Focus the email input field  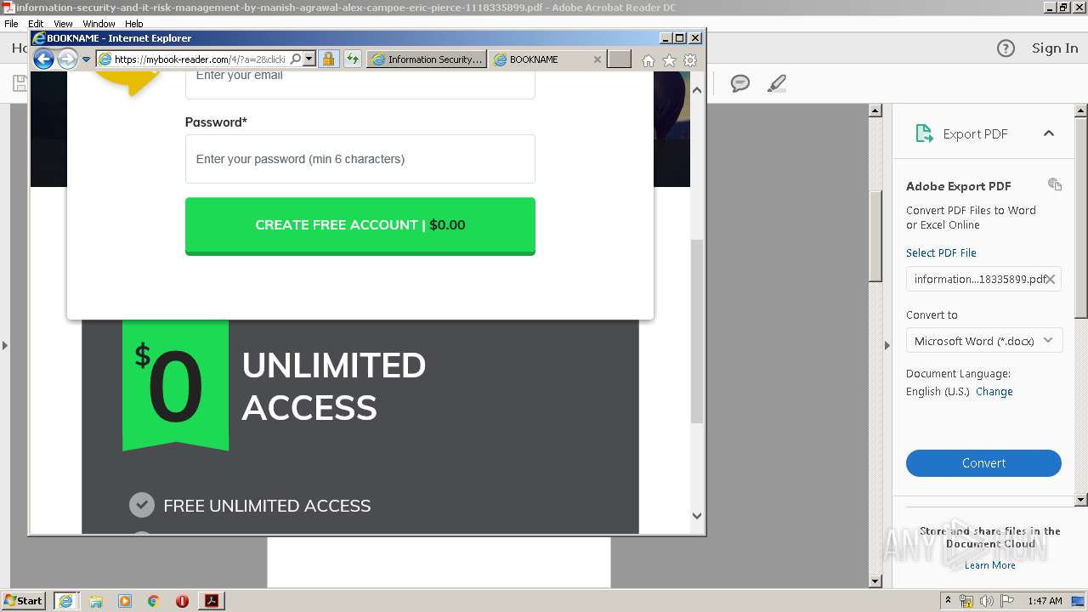[360, 84]
